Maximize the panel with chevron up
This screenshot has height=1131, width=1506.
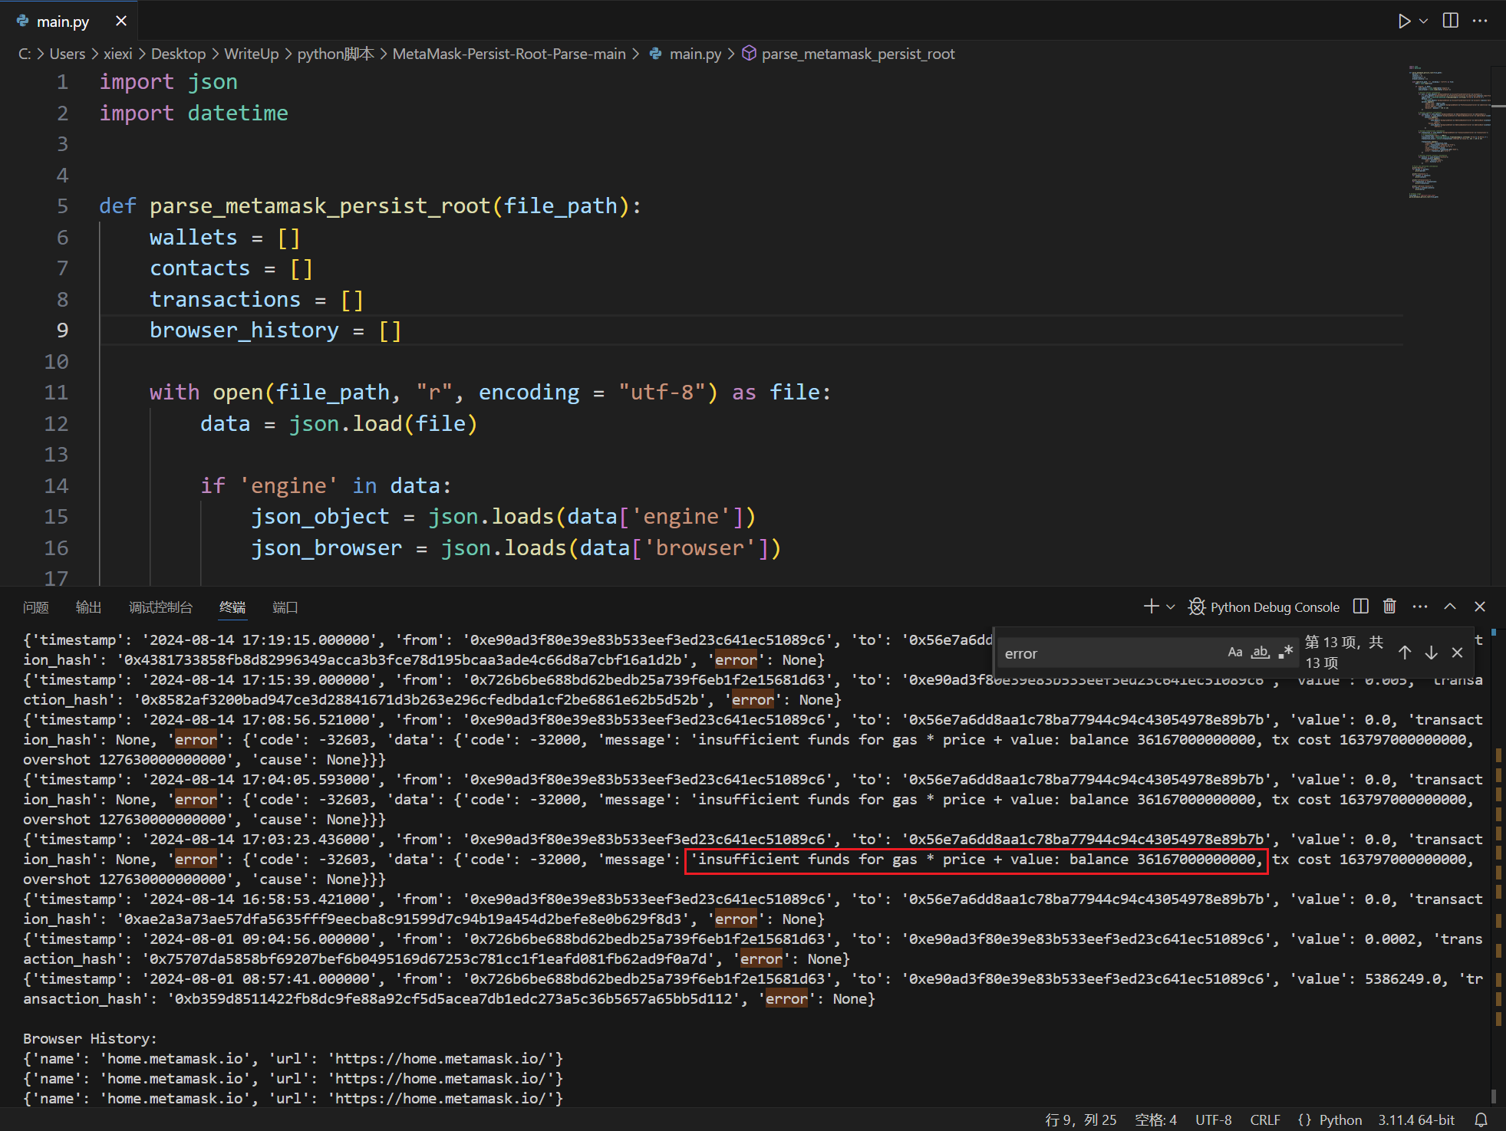click(x=1450, y=607)
